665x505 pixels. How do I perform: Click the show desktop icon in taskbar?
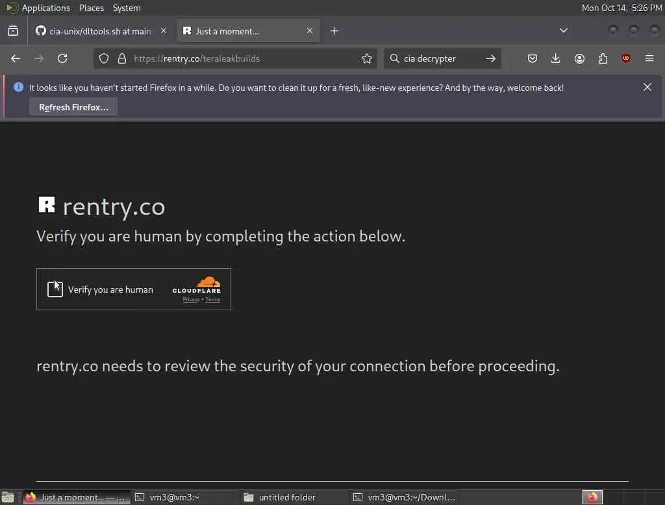point(8,497)
